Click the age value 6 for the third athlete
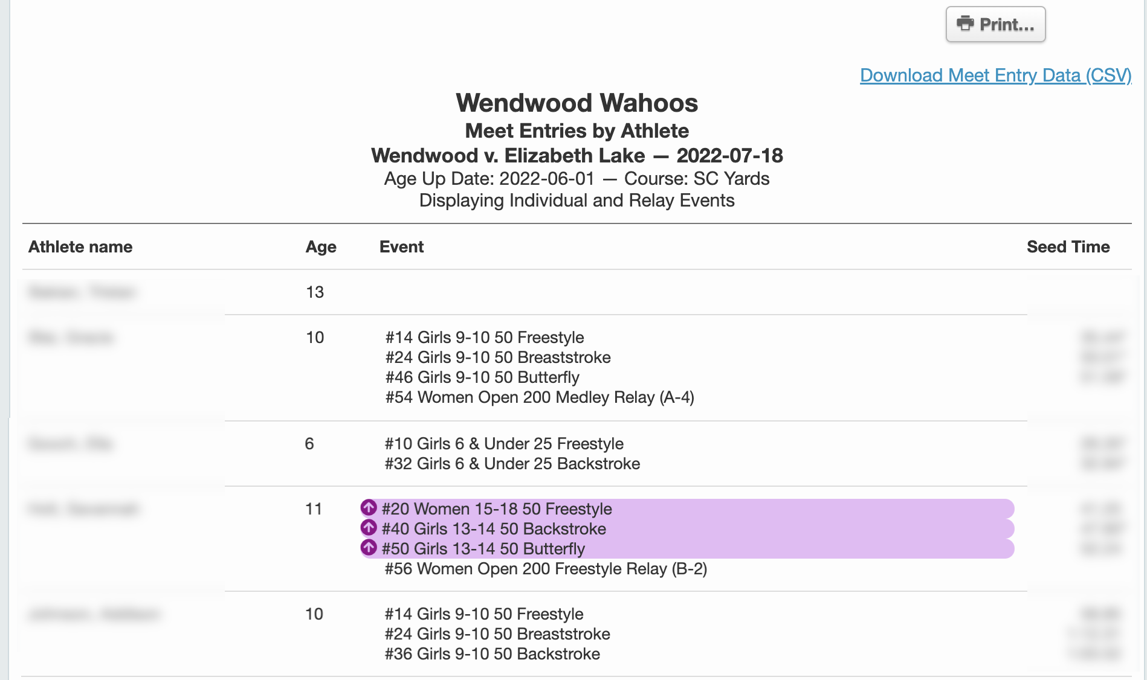 pyautogui.click(x=309, y=443)
